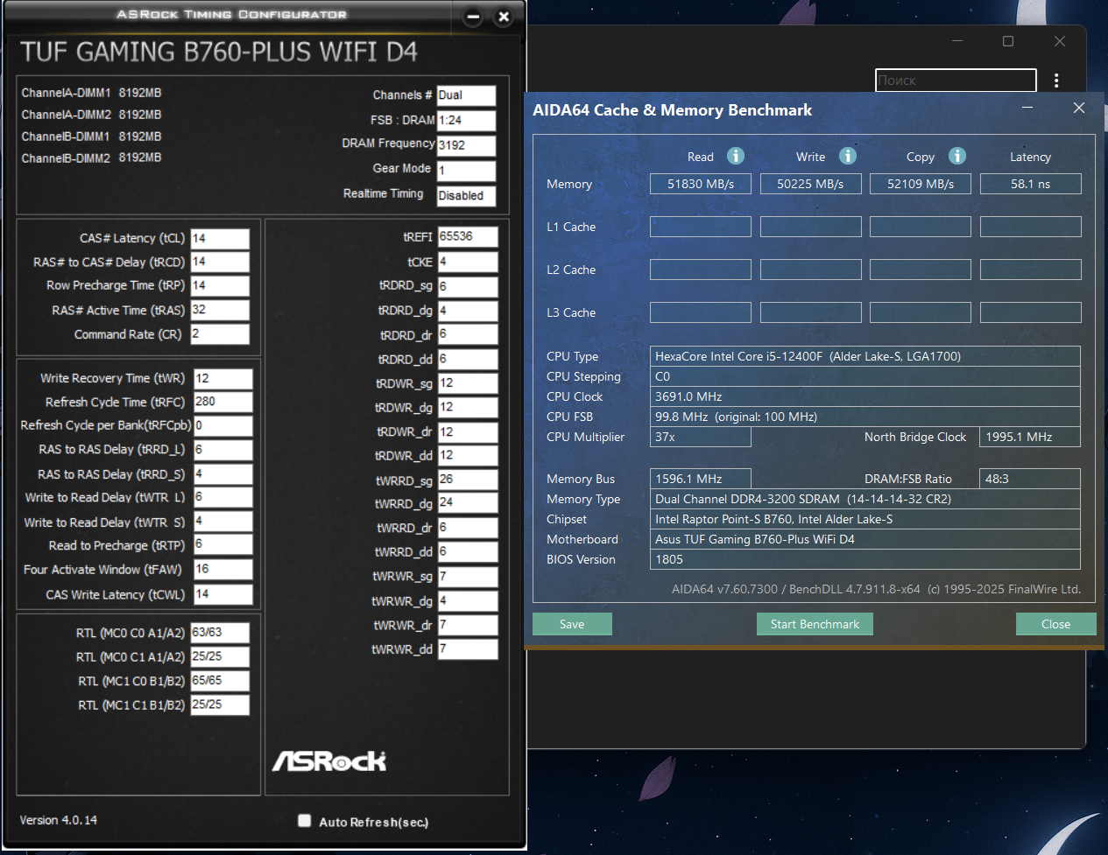This screenshot has height=855, width=1108.
Task: Click the Memory Copy result 52109 MB/s
Action: [x=921, y=184]
